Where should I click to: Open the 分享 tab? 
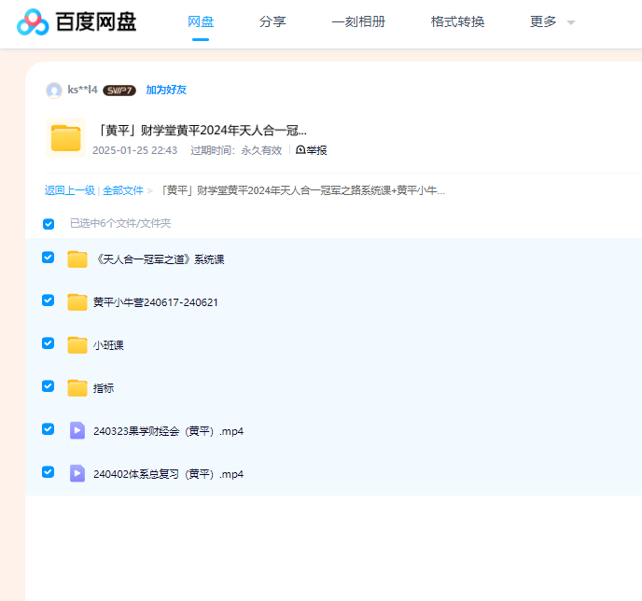coord(272,21)
